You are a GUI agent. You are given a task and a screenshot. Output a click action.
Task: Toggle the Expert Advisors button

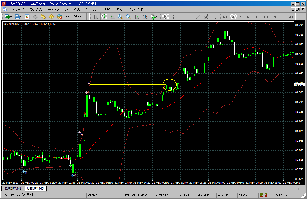tap(71, 16)
